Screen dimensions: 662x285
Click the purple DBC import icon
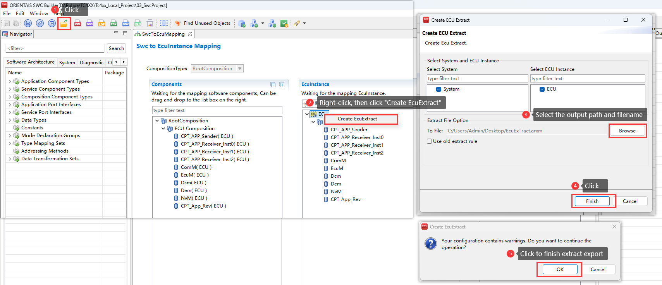coord(89,24)
